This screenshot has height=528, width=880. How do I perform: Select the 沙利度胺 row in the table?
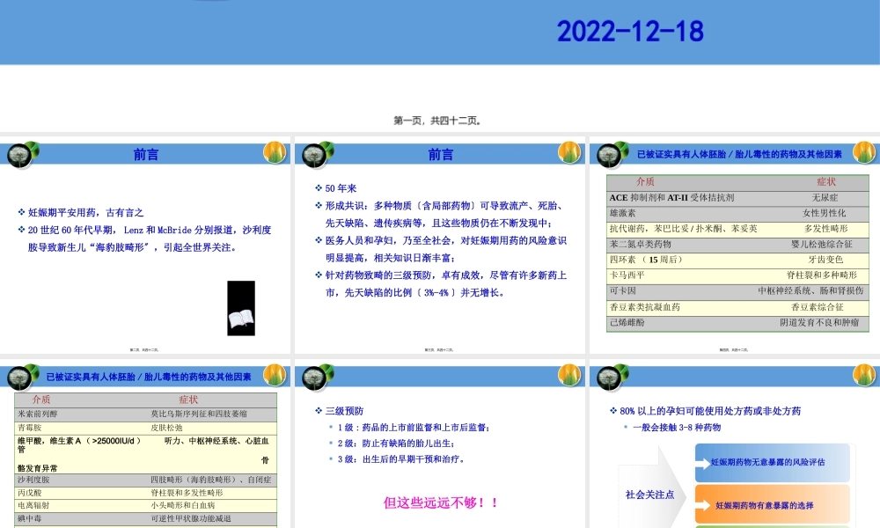click(x=146, y=480)
